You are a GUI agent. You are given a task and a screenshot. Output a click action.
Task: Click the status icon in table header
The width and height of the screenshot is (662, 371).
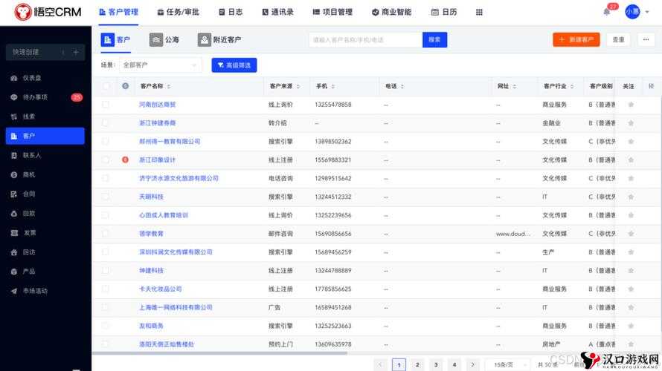pos(126,86)
